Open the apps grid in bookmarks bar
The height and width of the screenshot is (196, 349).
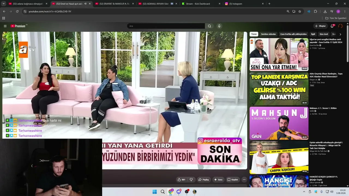4,18
